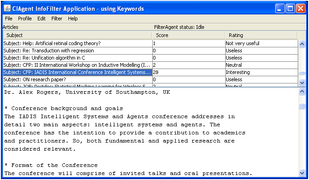309x180 pixels.
Task: Click score 0 of Unification algorithm row
Action: 189,58
